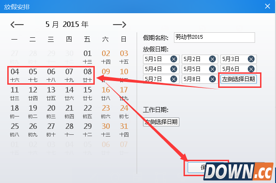The height and width of the screenshot is (183, 276).
Task: Remove 5月8日 from holiday dates
Action: tap(212, 79)
